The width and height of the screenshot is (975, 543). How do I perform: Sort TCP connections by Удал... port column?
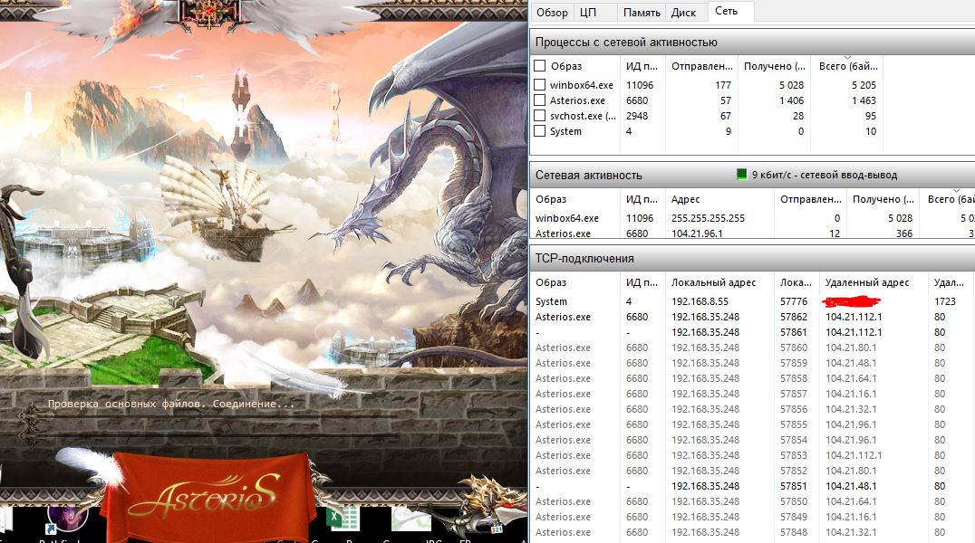[x=949, y=282]
